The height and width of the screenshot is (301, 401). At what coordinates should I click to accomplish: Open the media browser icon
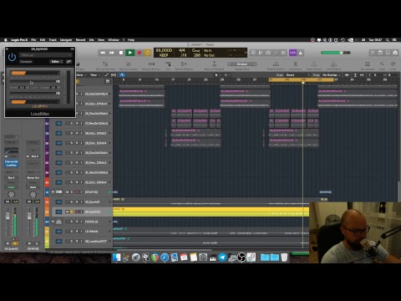click(x=395, y=53)
